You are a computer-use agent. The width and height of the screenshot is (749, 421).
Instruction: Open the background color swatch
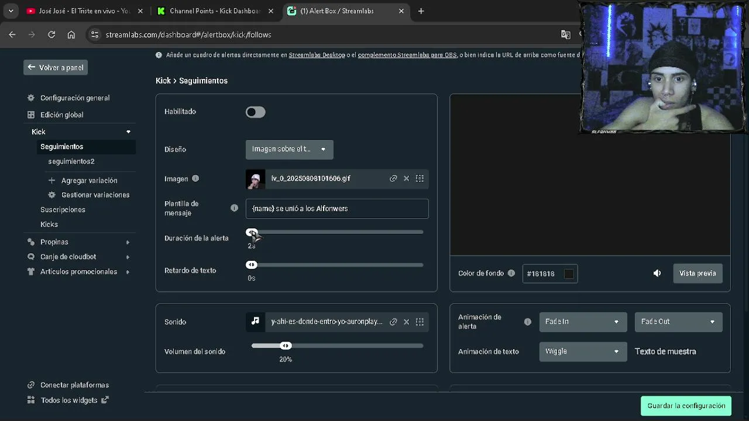569,274
